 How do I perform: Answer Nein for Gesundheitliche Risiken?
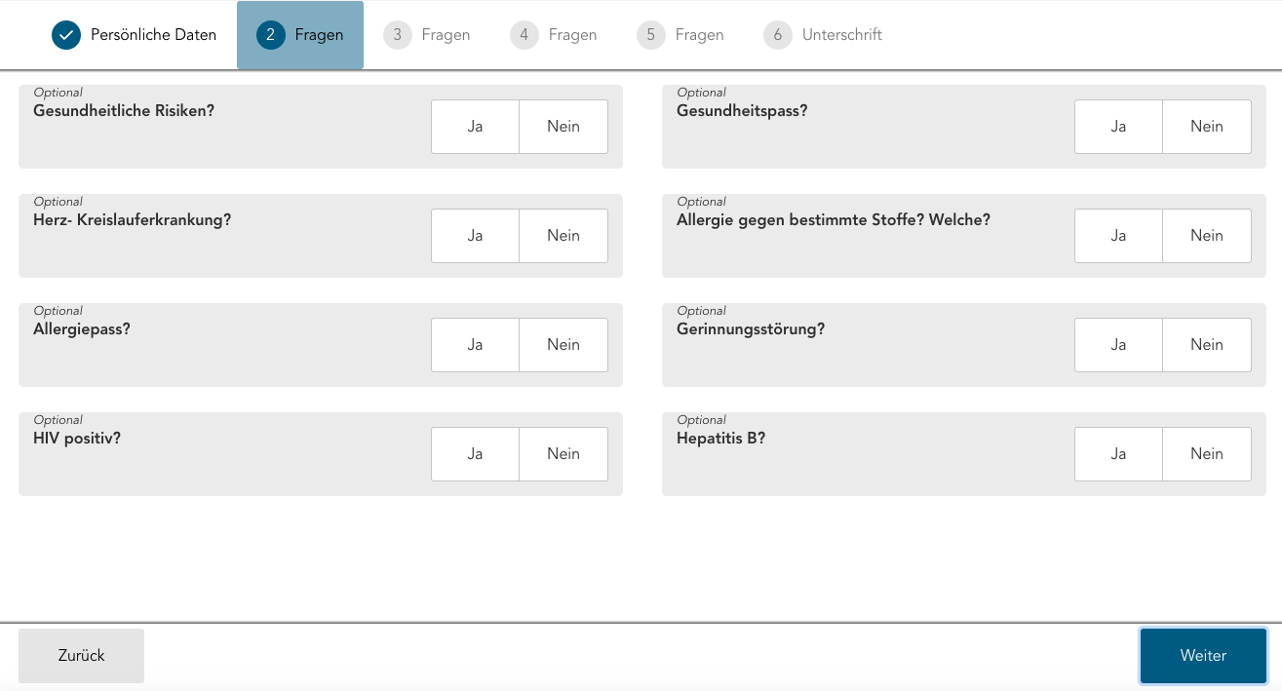563,127
